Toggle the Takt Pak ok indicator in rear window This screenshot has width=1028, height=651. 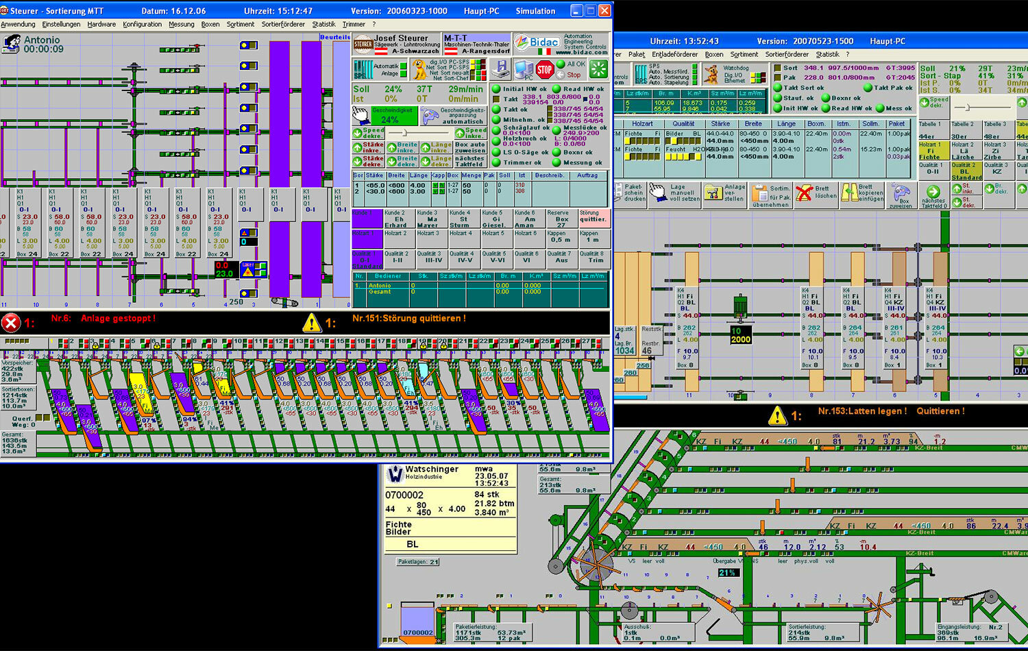868,88
